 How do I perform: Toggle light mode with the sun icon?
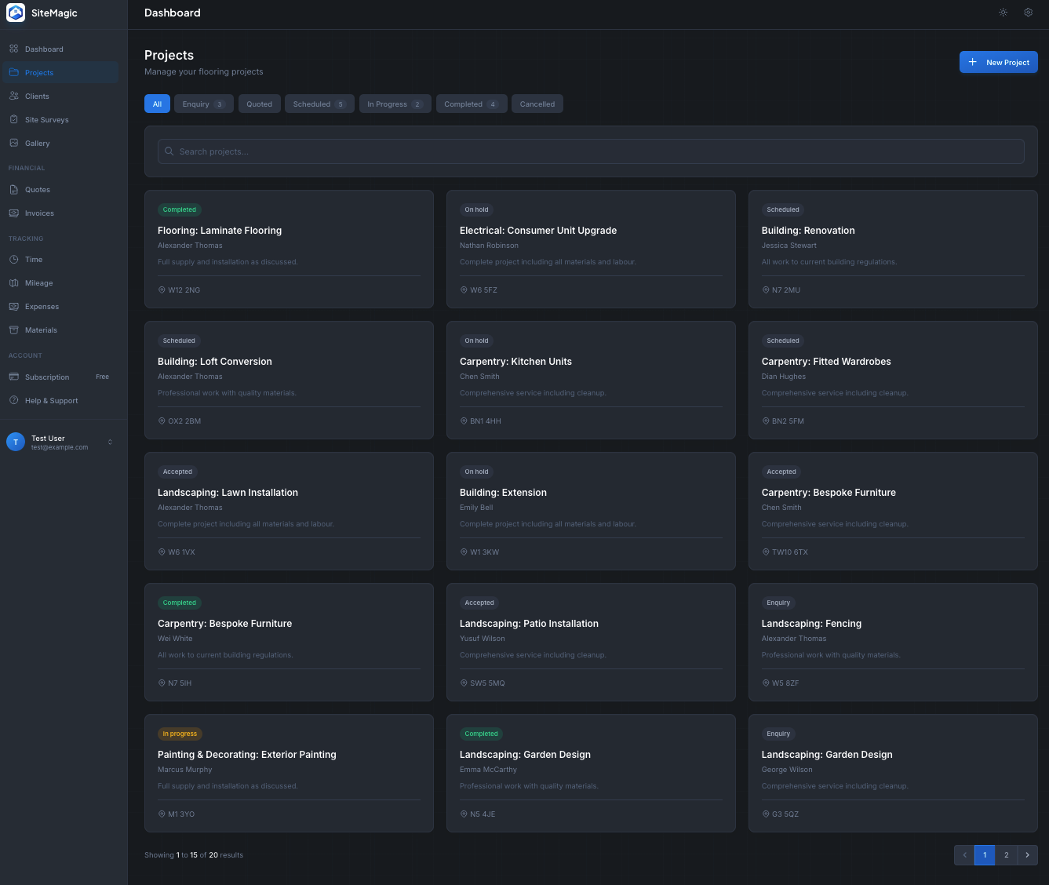[1003, 13]
